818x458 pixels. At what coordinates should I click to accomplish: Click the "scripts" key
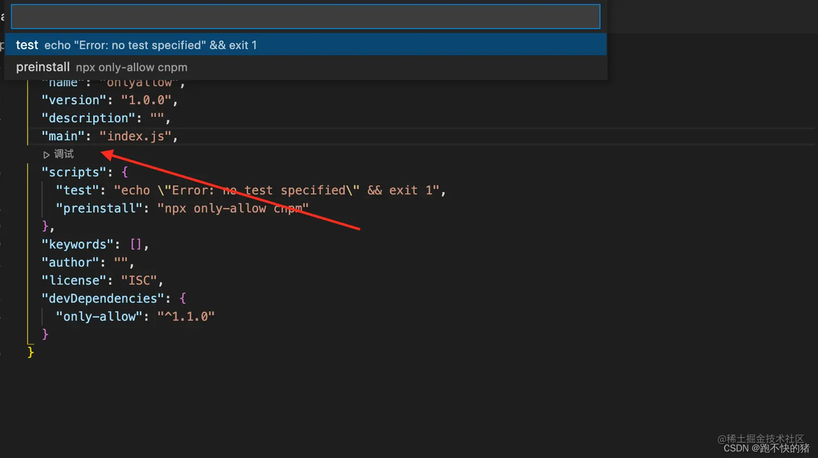point(74,172)
